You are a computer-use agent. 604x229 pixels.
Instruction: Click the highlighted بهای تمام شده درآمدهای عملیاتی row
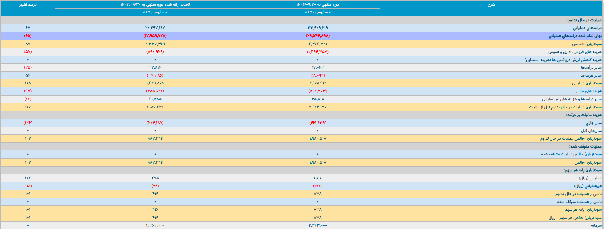click(x=302, y=36)
